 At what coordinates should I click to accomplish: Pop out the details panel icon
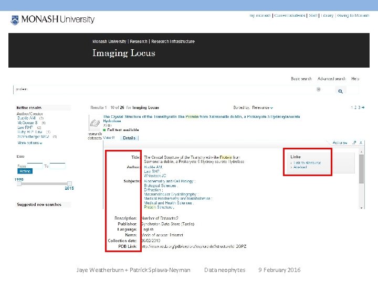point(354,143)
